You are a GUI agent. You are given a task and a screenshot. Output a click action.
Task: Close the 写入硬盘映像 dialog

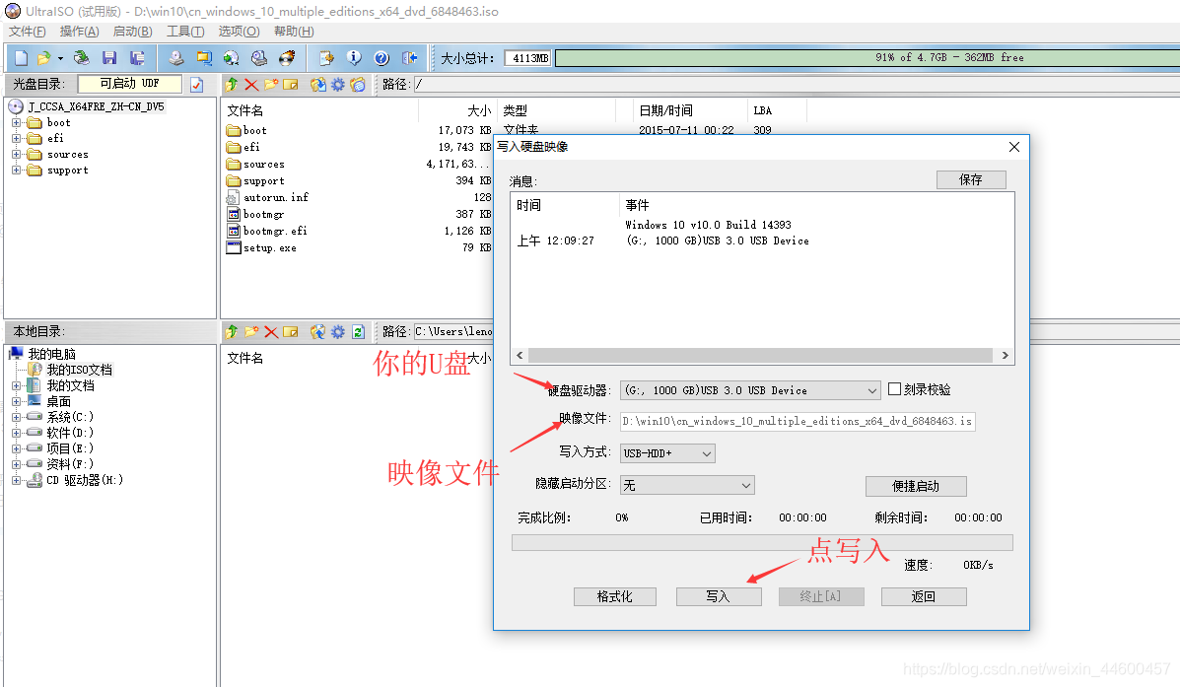coord(1013,147)
